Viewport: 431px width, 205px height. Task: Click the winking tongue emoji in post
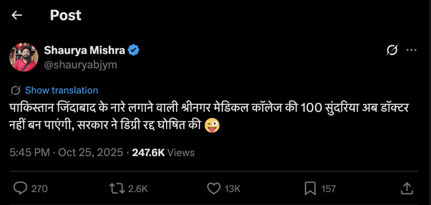tap(212, 125)
